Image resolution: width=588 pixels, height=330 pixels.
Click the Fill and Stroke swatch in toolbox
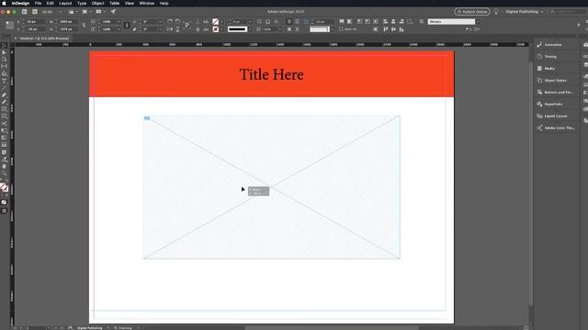tap(4, 187)
